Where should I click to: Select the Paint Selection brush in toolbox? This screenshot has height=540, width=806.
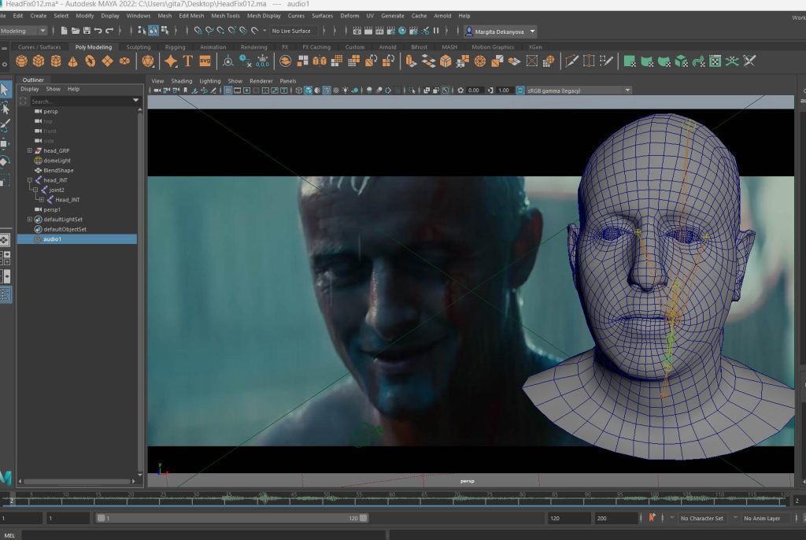click(x=5, y=125)
